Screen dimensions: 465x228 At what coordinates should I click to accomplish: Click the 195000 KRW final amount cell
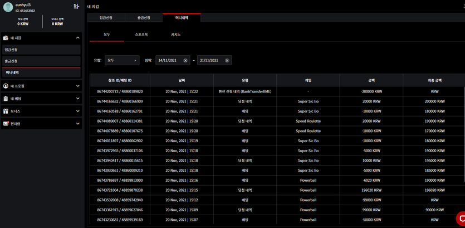tap(434, 161)
